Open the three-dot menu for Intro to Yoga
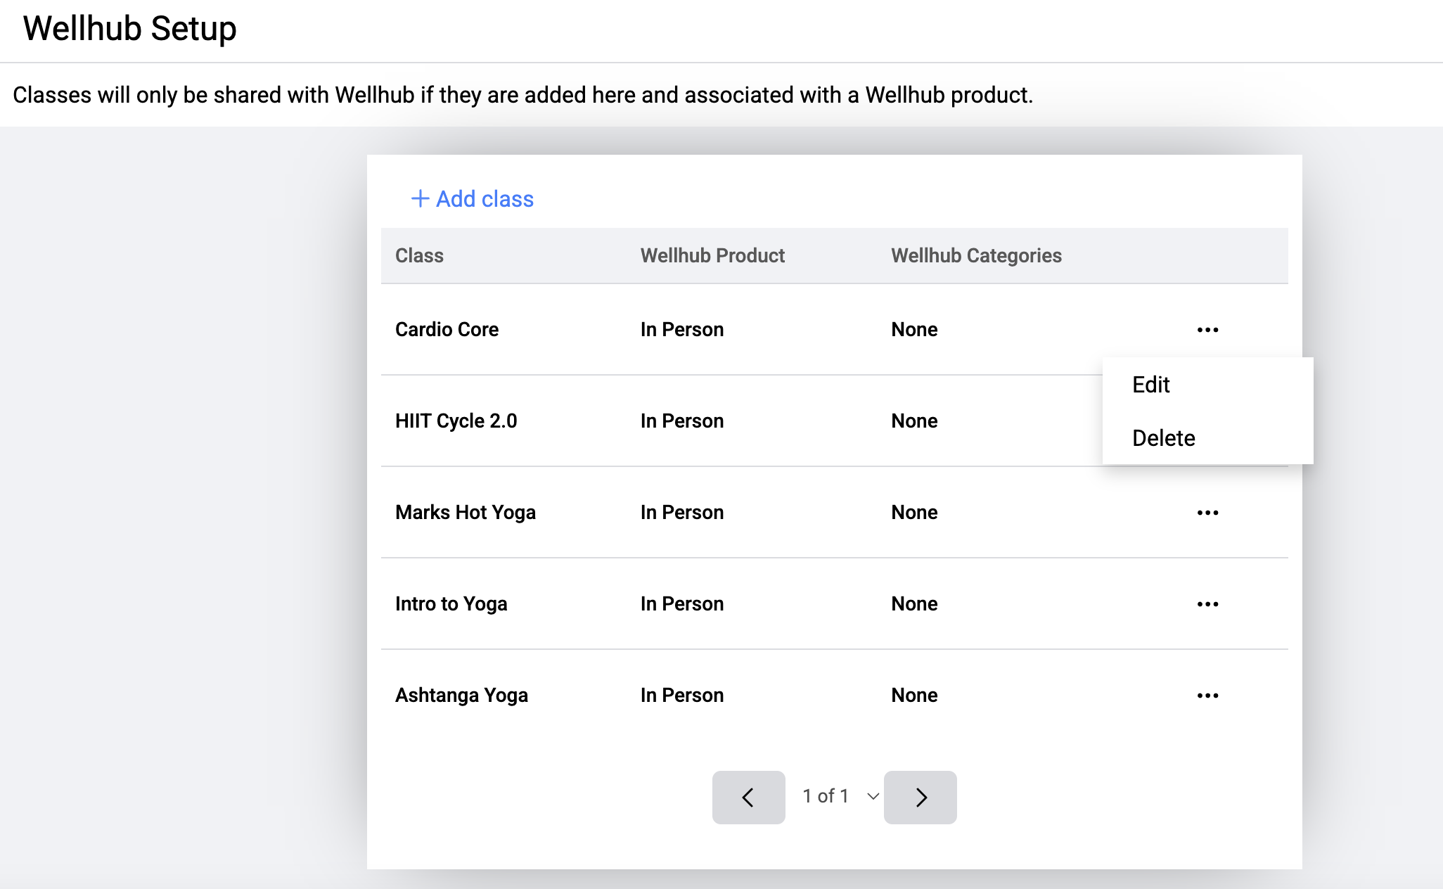This screenshot has width=1443, height=889. pyautogui.click(x=1207, y=604)
